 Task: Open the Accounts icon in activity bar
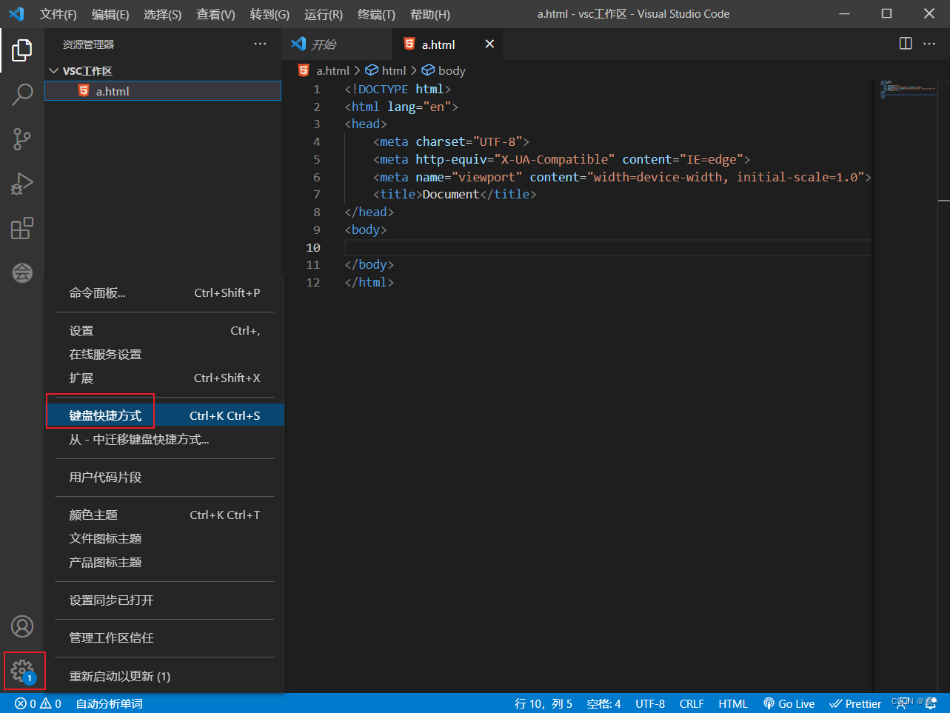coord(22,626)
